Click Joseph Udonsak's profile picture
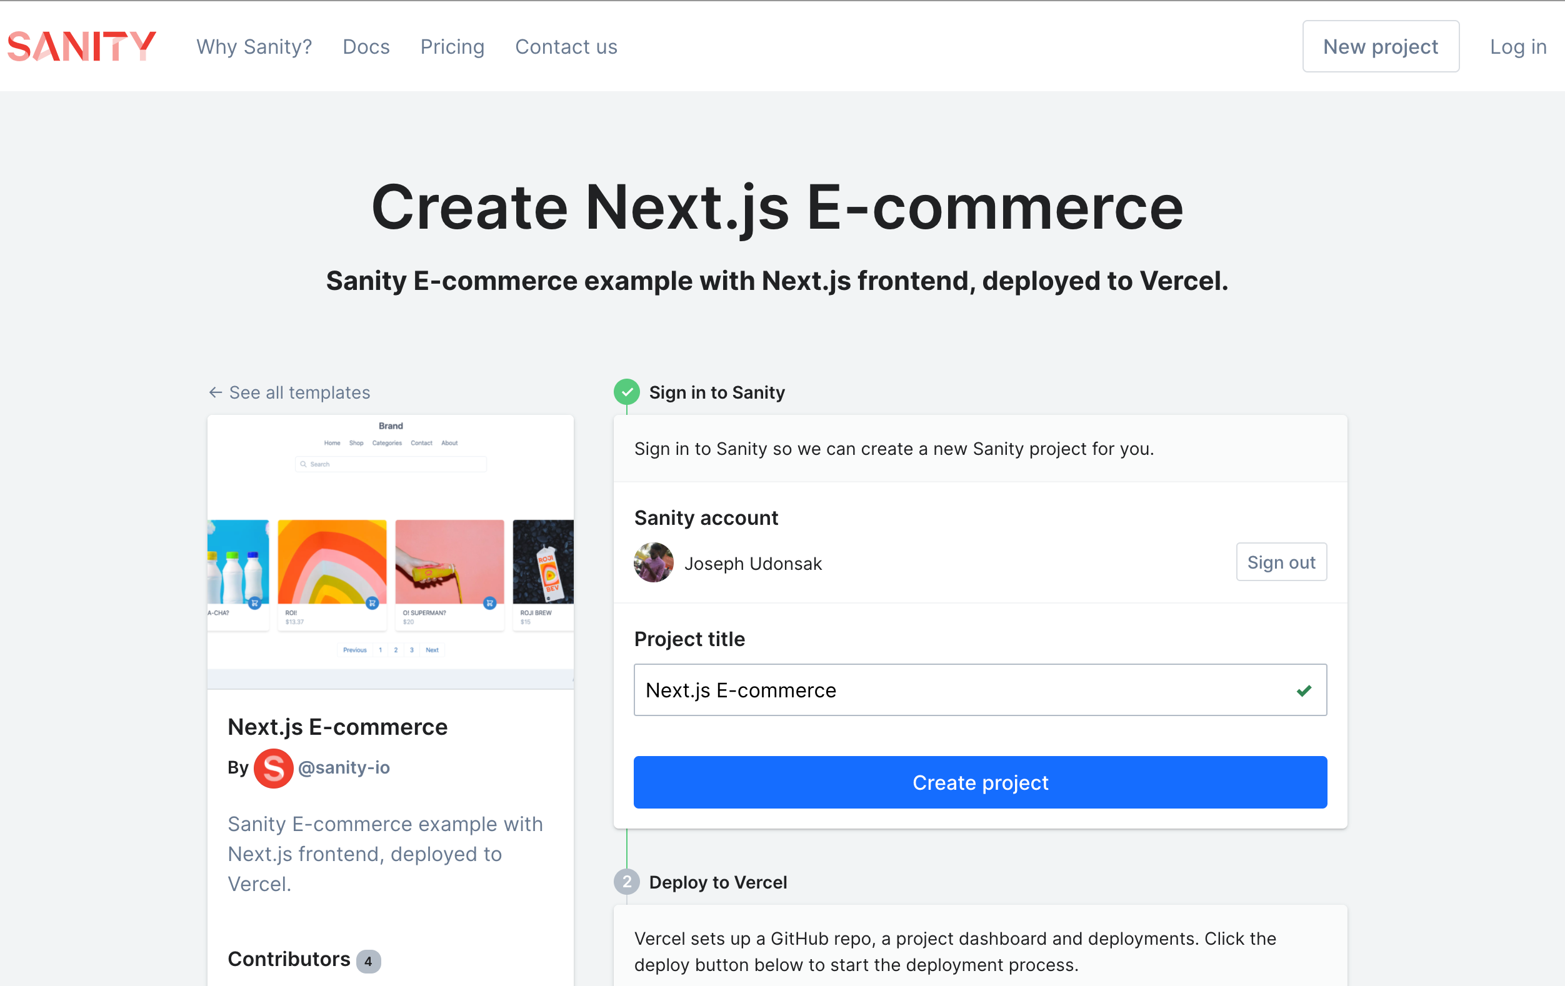Screen dimensions: 1565x986 654,562
